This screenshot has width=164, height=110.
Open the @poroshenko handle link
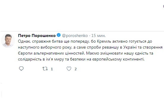(75, 36)
